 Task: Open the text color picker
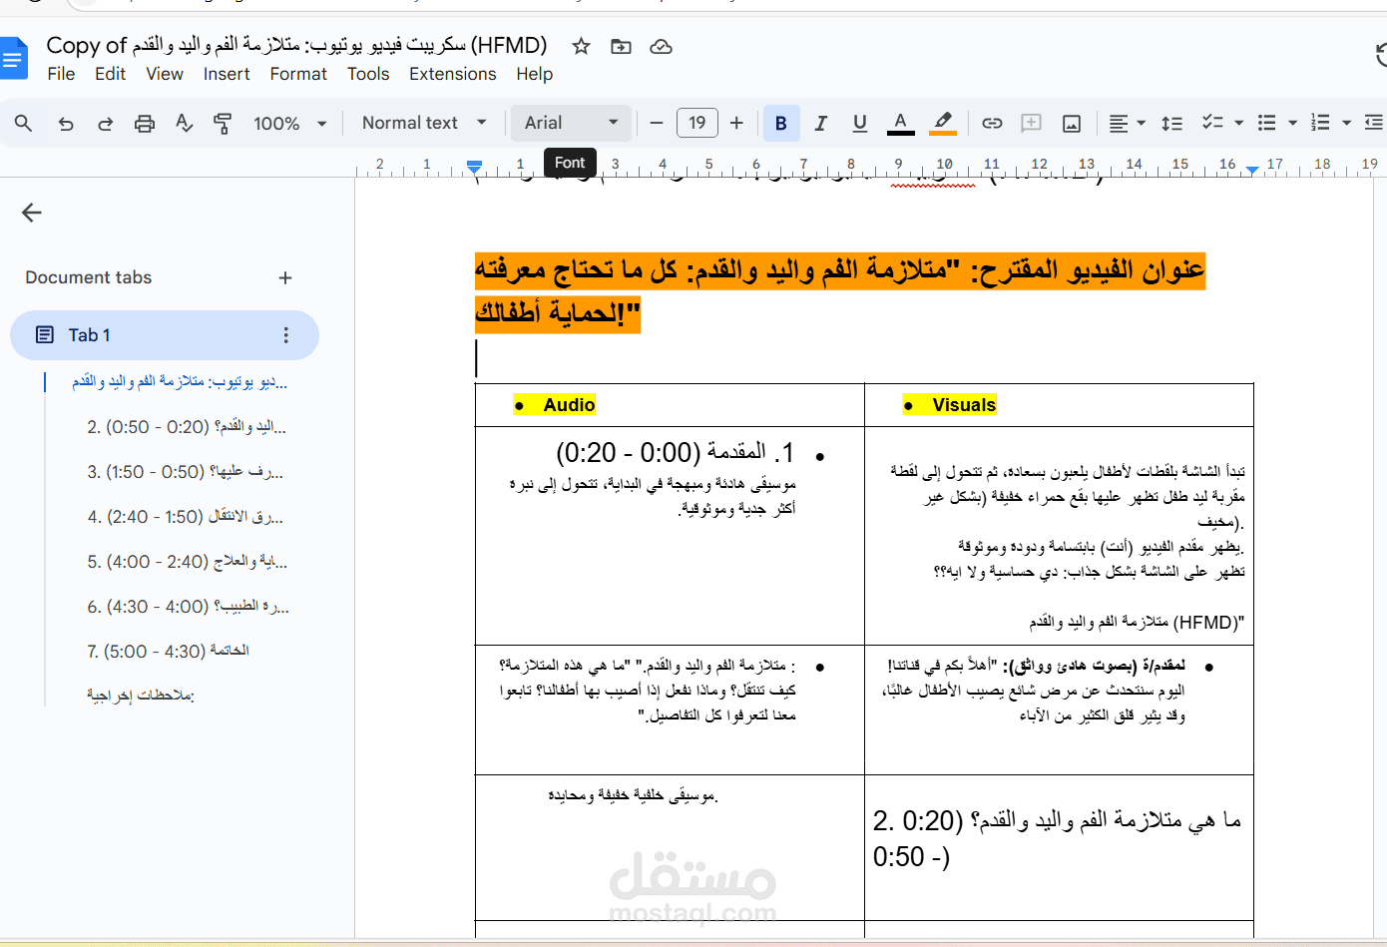click(900, 123)
